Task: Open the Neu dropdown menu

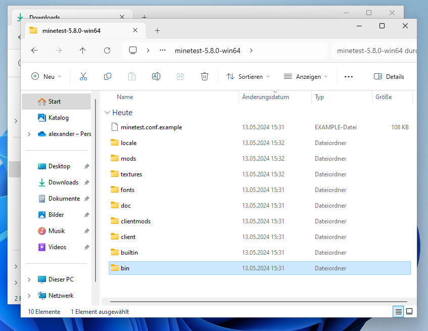Action: (x=46, y=77)
